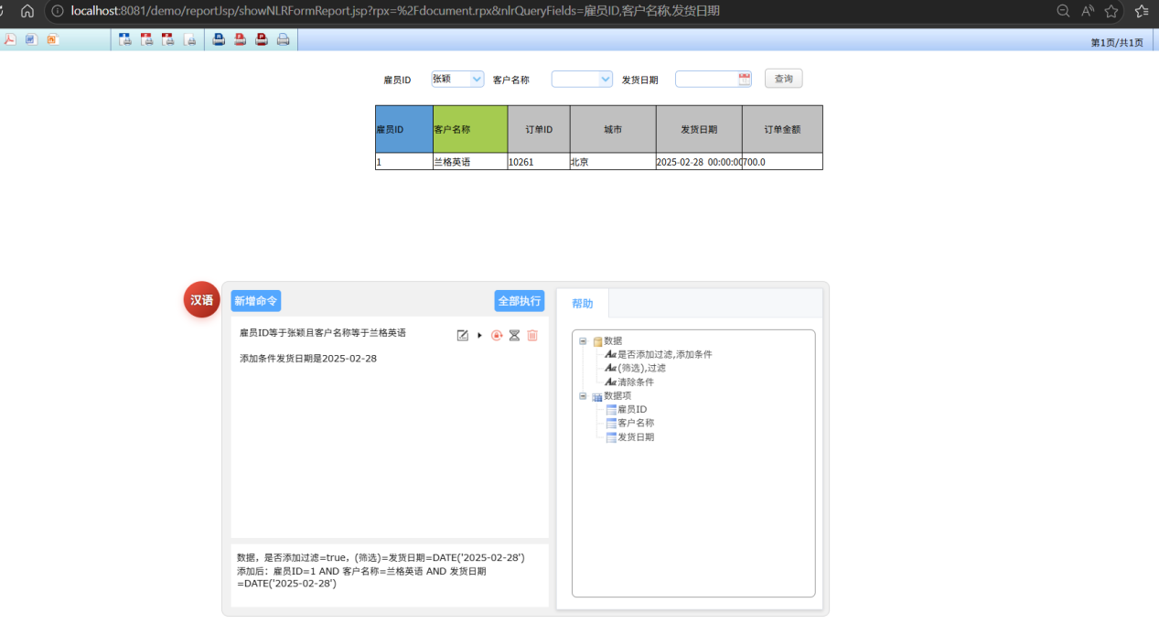Click the browser home icon
The width and height of the screenshot is (1159, 624).
click(x=27, y=11)
